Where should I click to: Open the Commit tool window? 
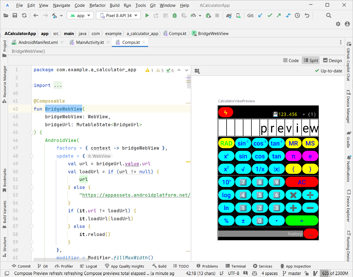(x=21, y=266)
